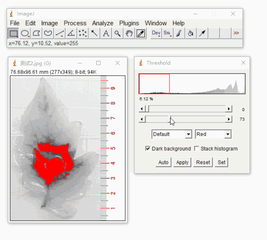Select the Paintbrush tool
The image size is (267, 240).
pos(179,33)
